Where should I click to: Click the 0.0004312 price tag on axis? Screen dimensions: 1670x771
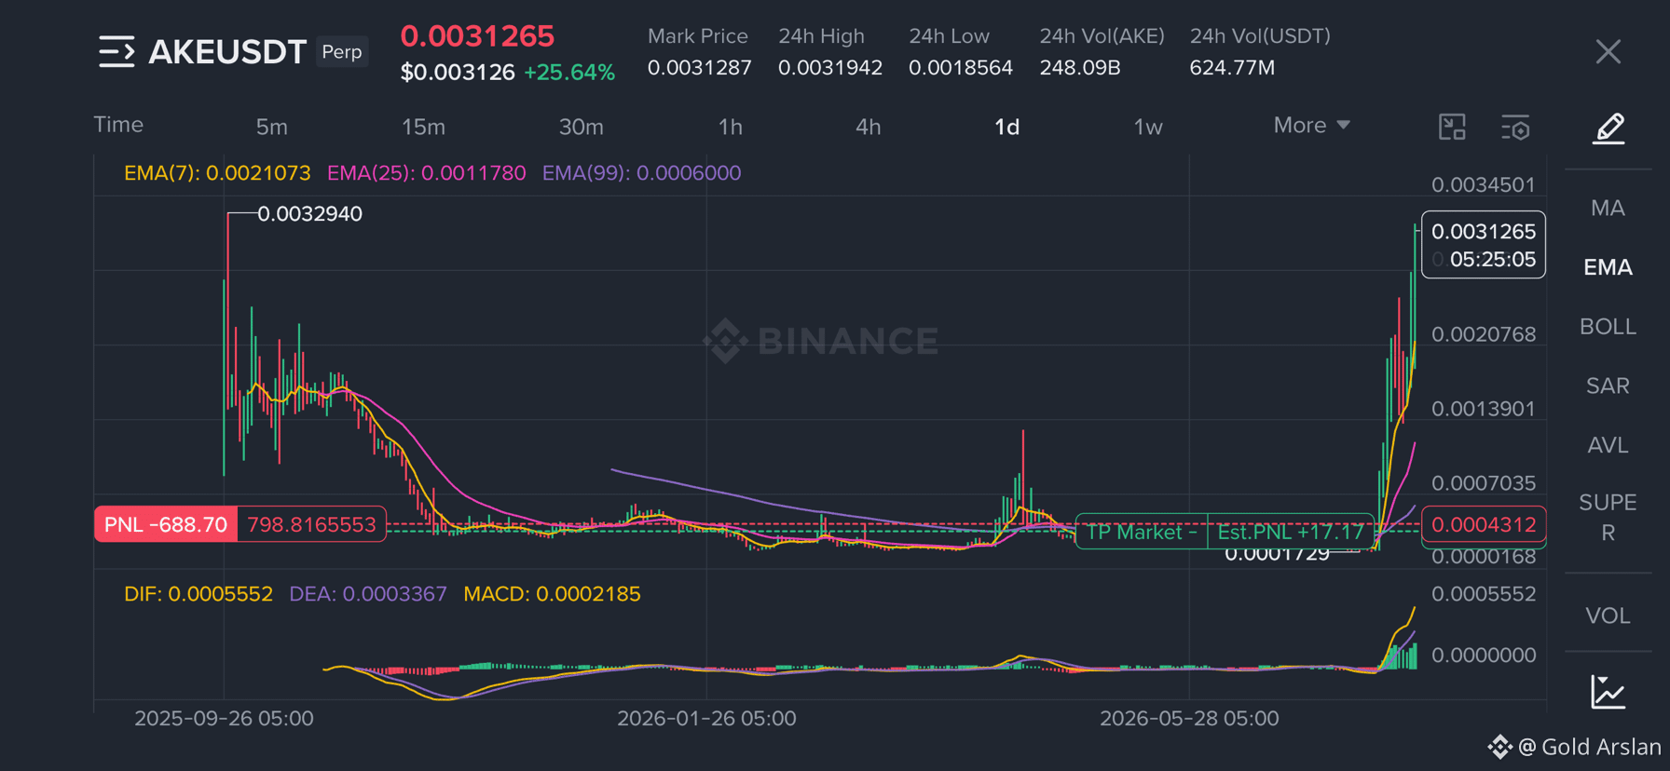click(1484, 524)
